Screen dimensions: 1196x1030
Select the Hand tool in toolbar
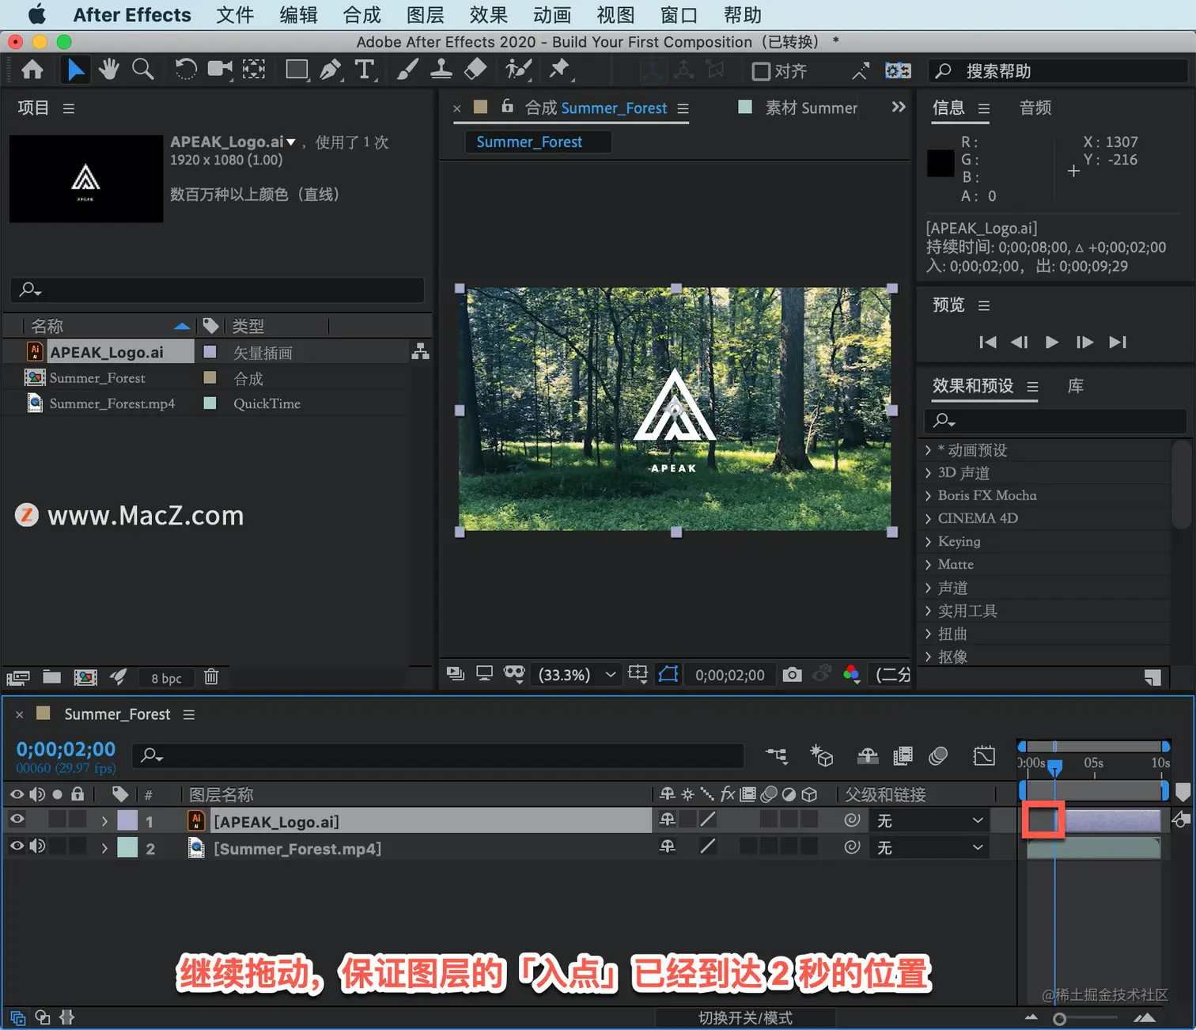click(109, 70)
